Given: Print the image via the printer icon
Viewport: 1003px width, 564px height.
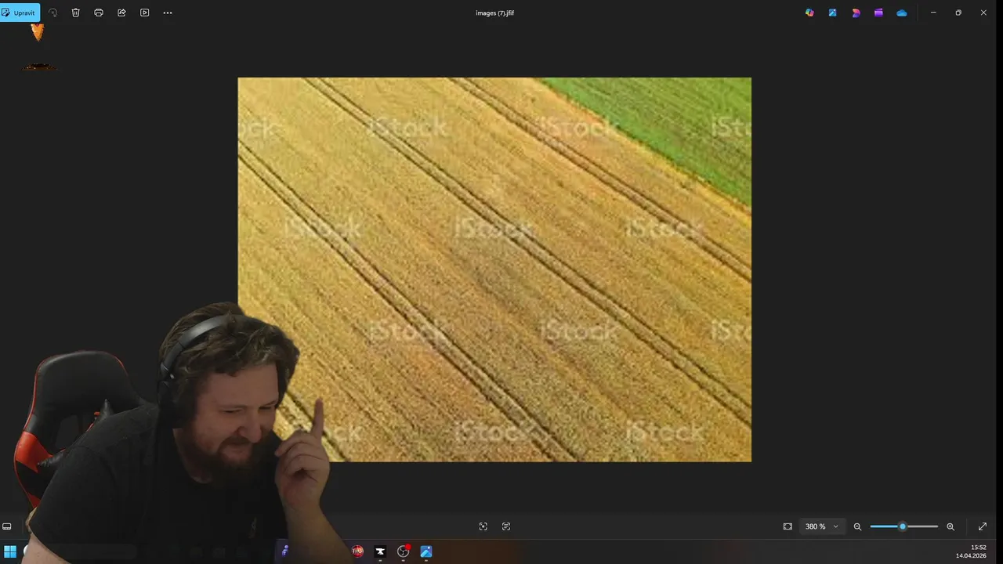Looking at the screenshot, I should [99, 13].
